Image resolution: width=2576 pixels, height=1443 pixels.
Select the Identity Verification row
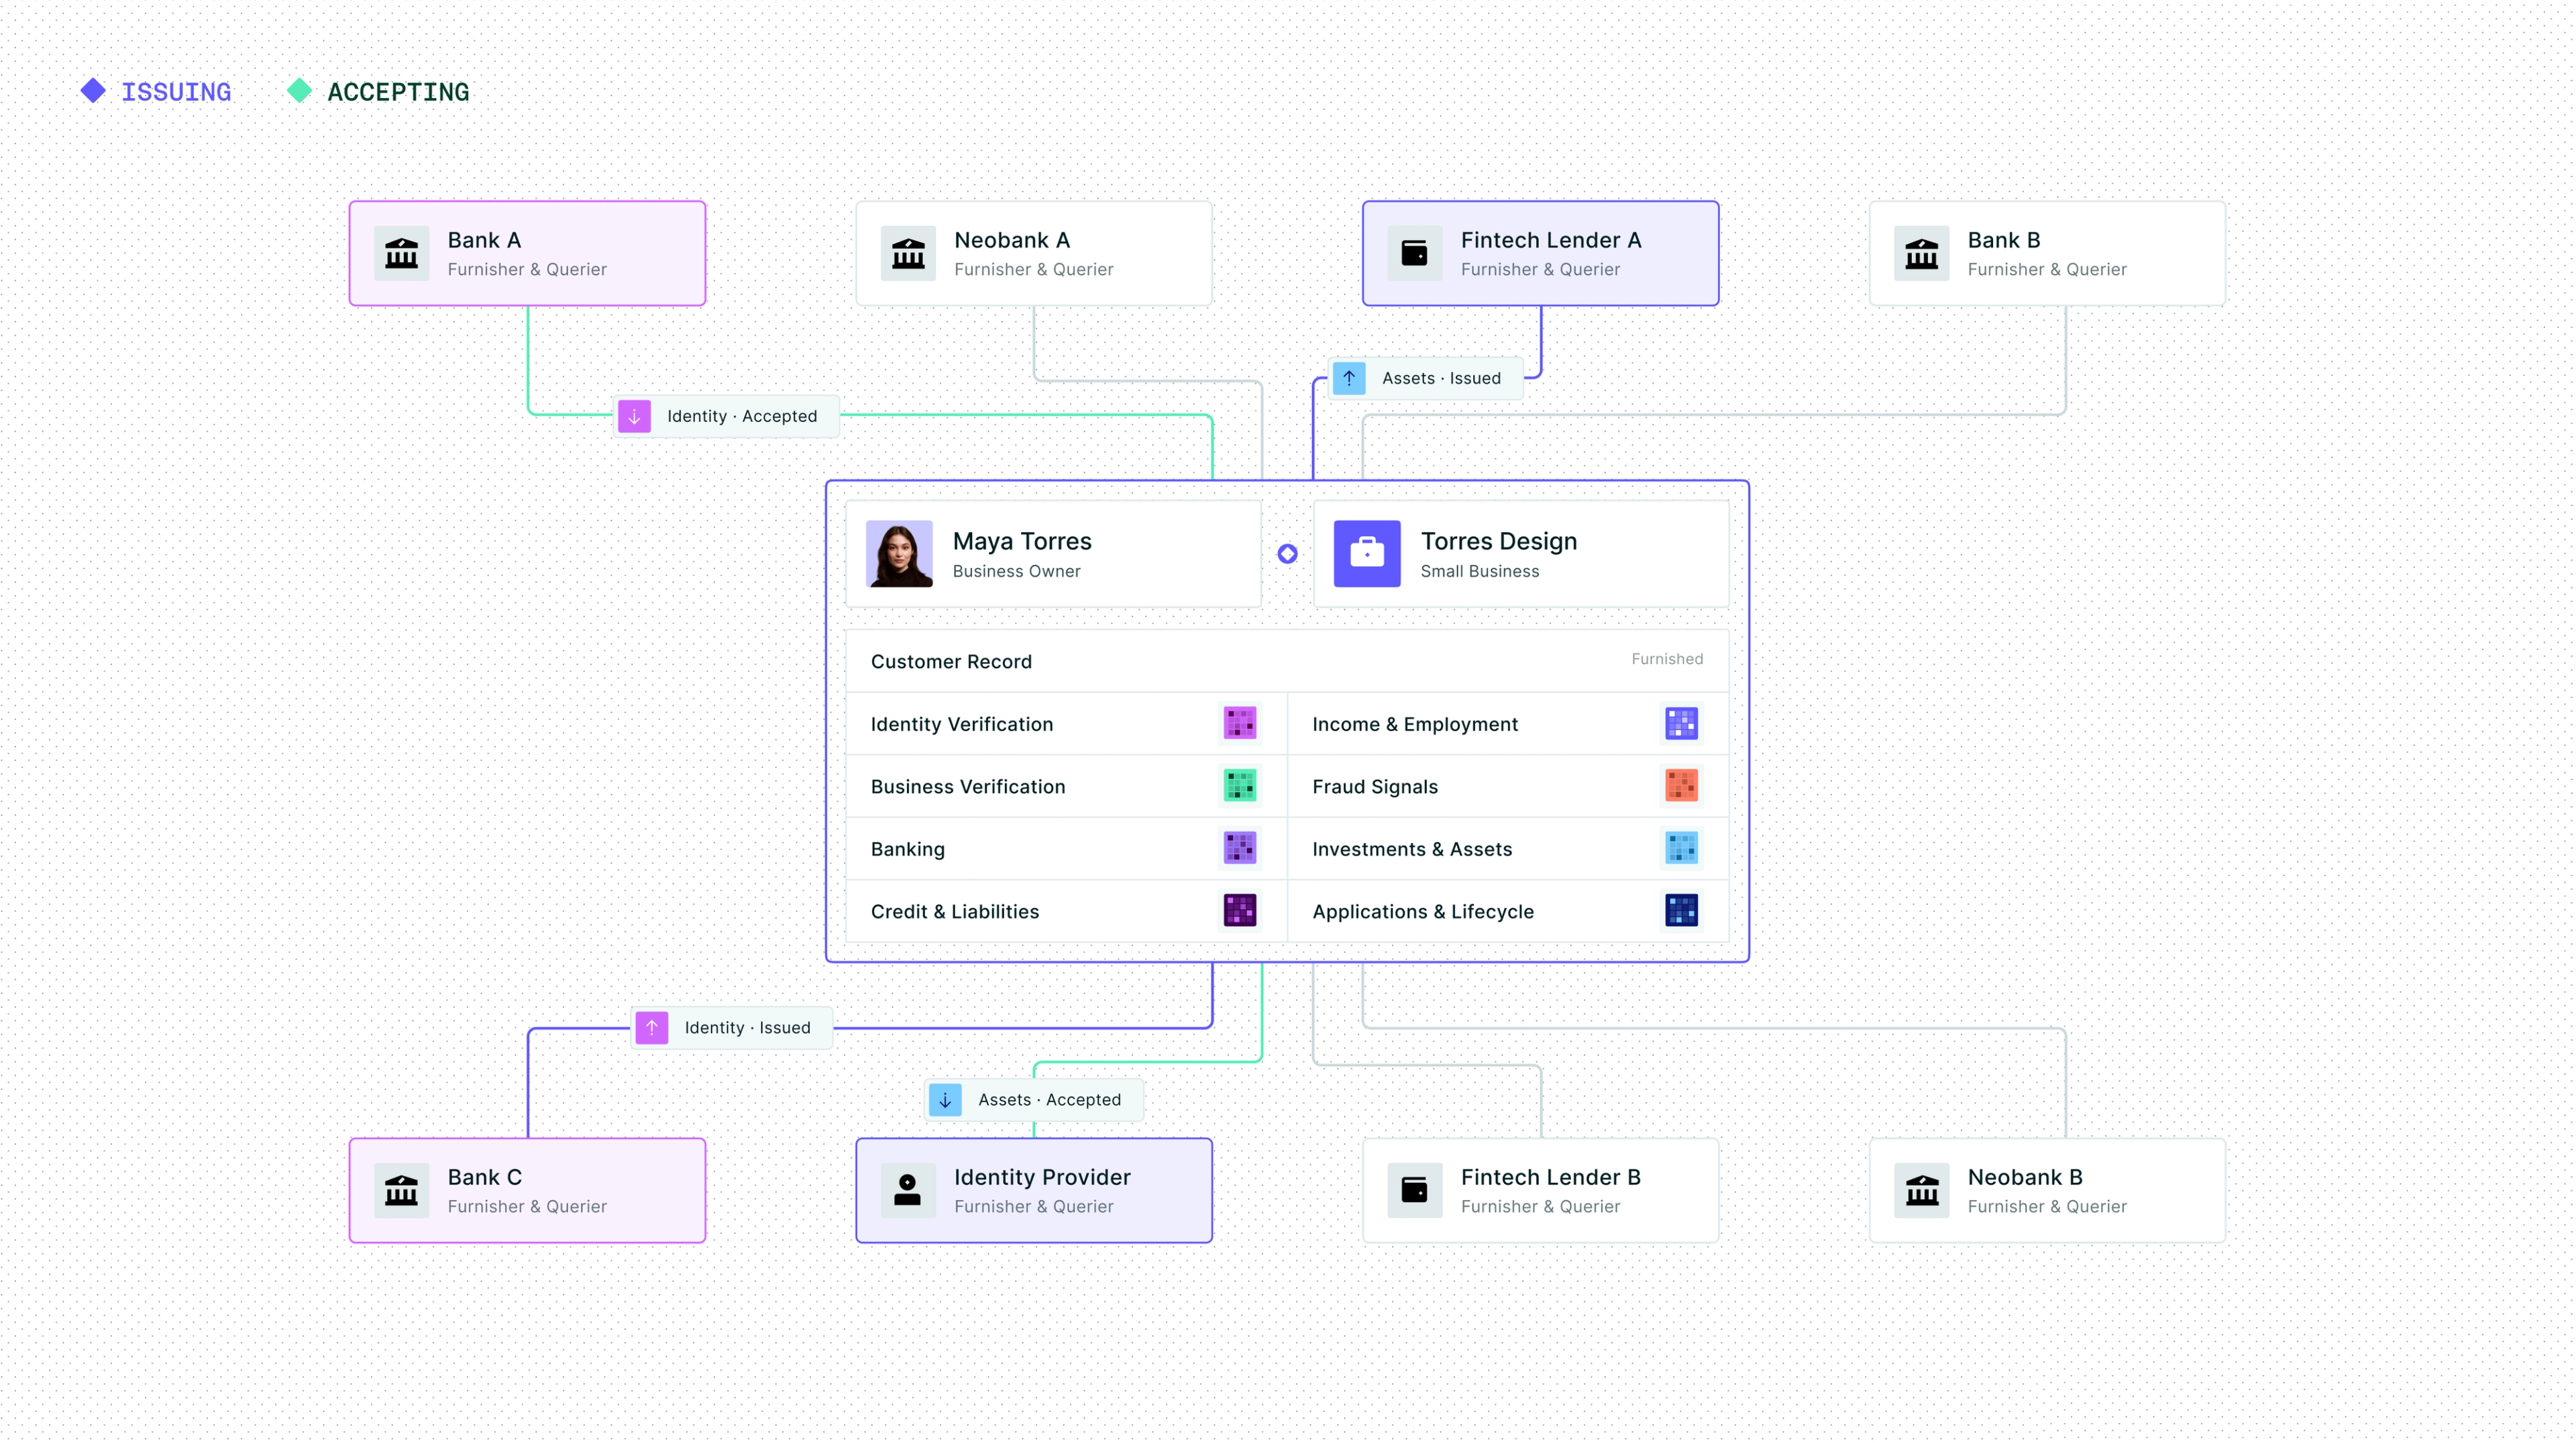click(x=1066, y=723)
